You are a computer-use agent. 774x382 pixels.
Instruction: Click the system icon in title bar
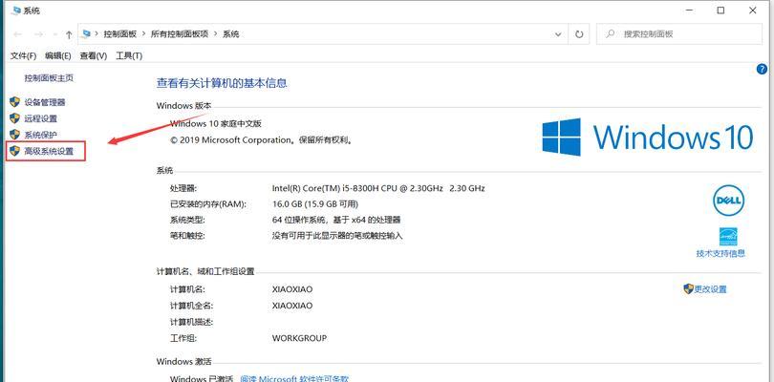click(16, 11)
